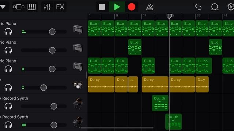Click the upper 'Record Synth' track name label
234x131 pixels.
[x=15, y=98]
